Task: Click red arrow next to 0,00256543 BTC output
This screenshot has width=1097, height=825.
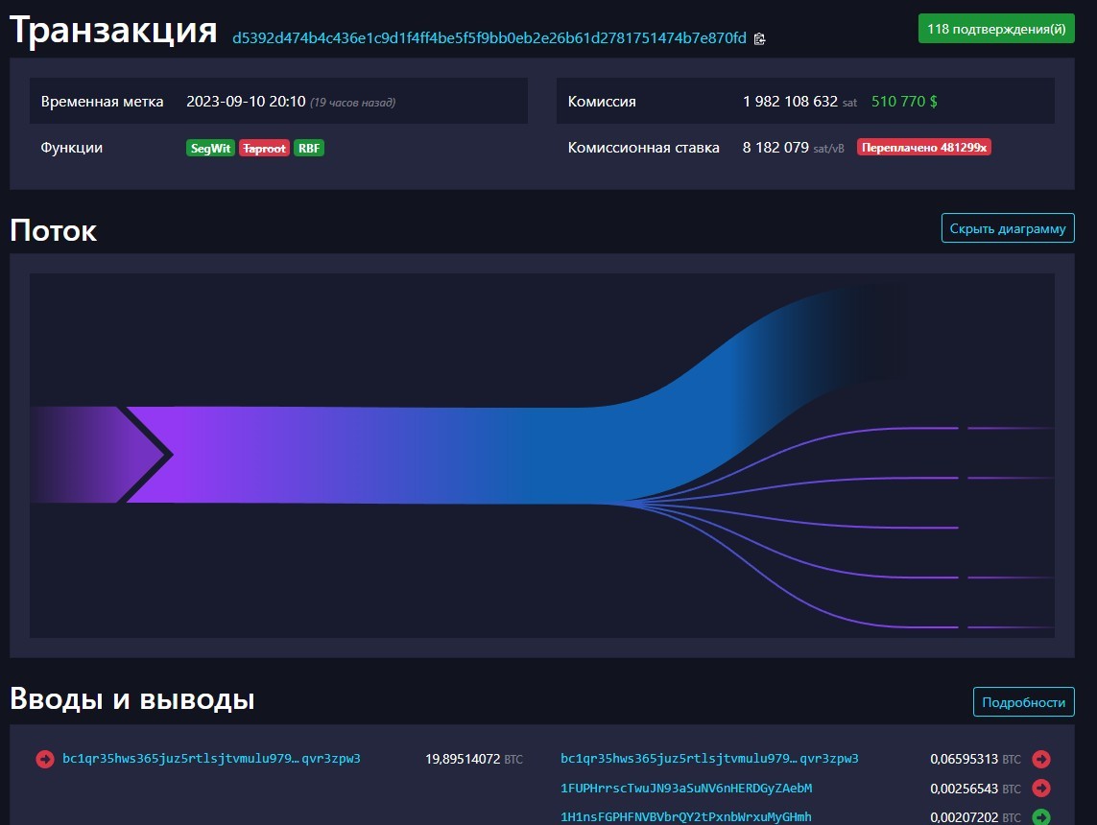Action: (1041, 788)
